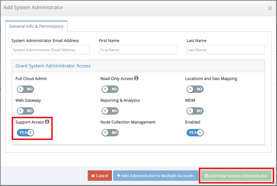The height and width of the screenshot is (186, 277).
Task: Enable Node Collection Management switch
Action: pos(110,133)
